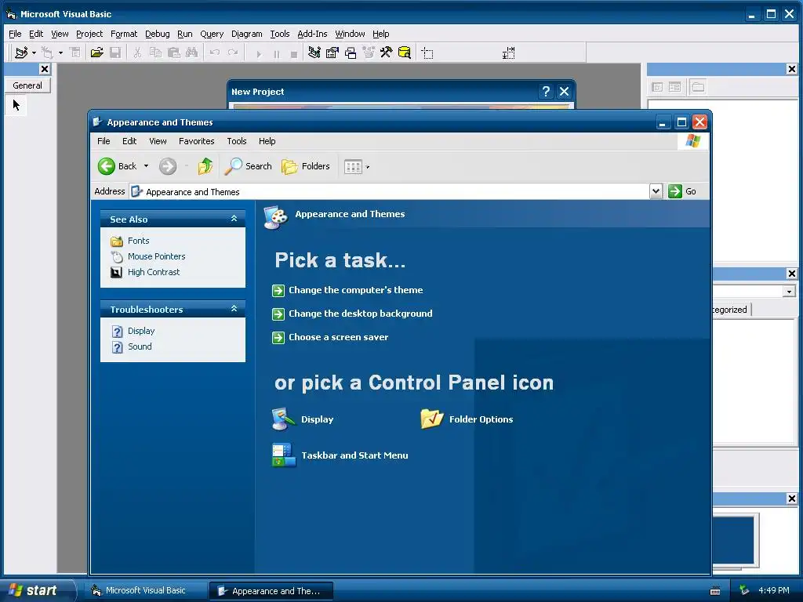Click Toggle Folders icon in Project panel
This screenshot has width=803, height=602.
(x=698, y=87)
